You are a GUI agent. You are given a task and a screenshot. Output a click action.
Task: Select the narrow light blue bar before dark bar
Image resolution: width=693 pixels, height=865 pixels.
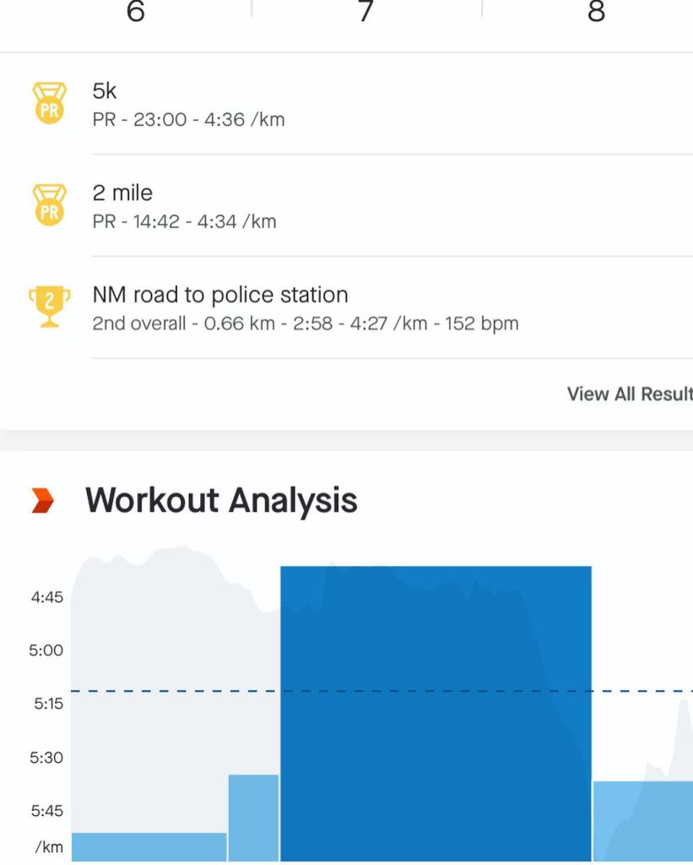pyautogui.click(x=253, y=817)
